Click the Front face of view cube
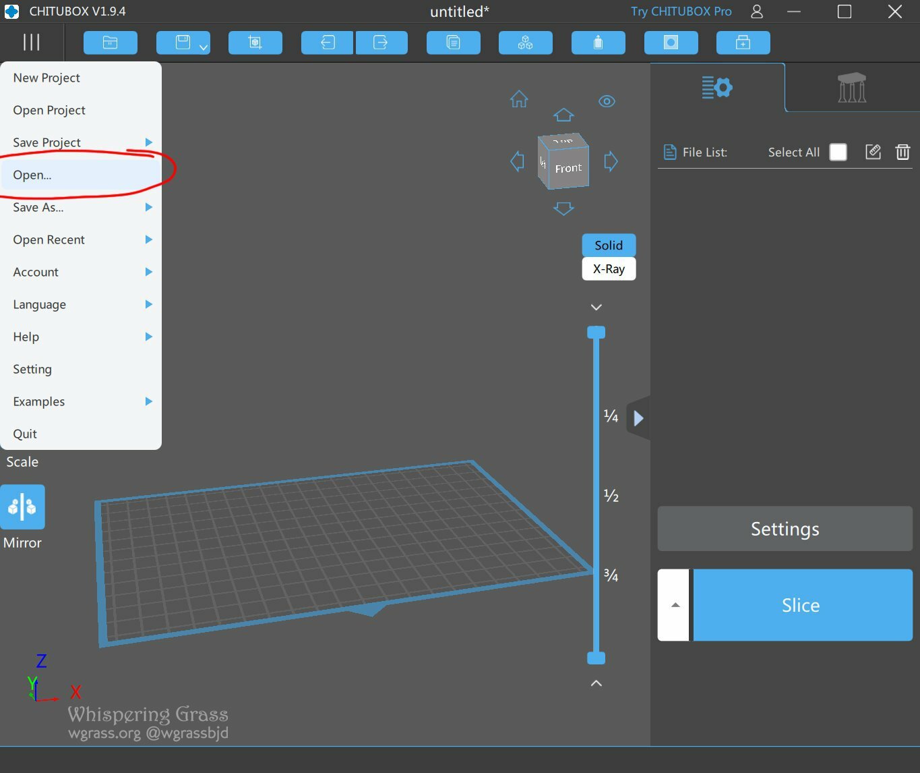This screenshot has height=773, width=920. 568,168
